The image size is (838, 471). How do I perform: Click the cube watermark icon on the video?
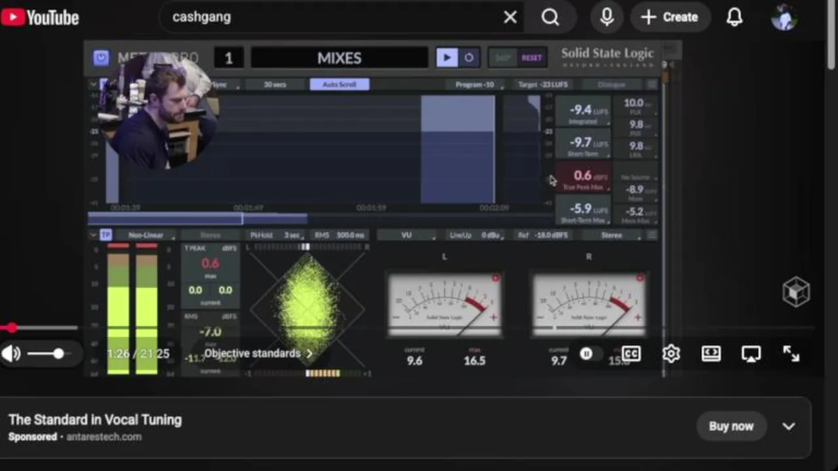pyautogui.click(x=796, y=292)
